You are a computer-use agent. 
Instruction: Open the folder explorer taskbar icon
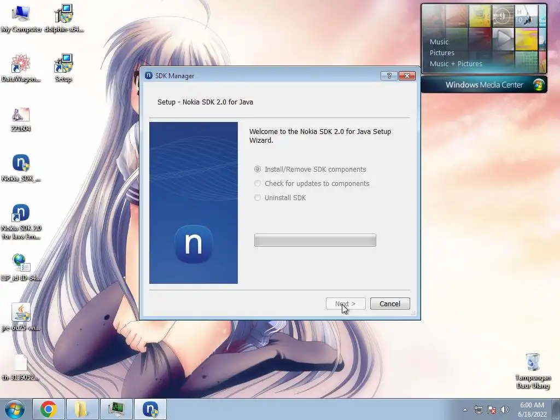82,409
